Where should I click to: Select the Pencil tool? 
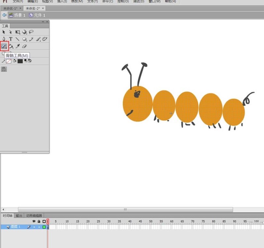(x=31, y=39)
